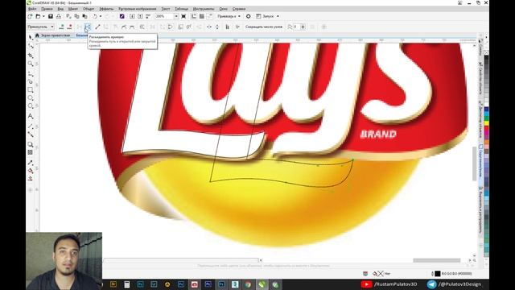Open the Help menu
This screenshot has height=290, width=515.
(239, 9)
